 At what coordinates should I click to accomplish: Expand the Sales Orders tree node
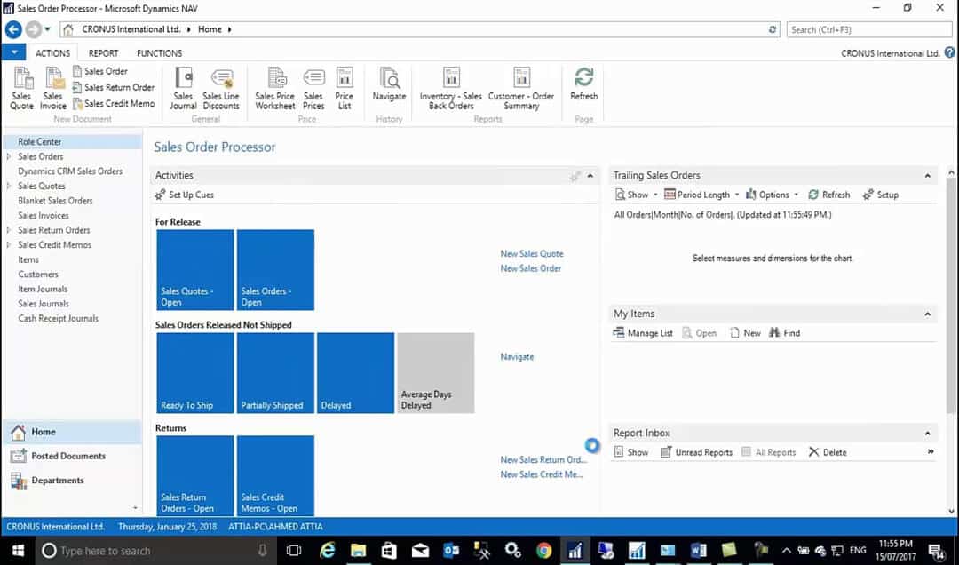pyautogui.click(x=9, y=157)
